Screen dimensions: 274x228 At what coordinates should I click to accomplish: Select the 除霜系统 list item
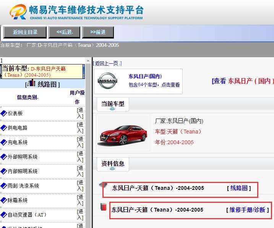tap(18, 200)
